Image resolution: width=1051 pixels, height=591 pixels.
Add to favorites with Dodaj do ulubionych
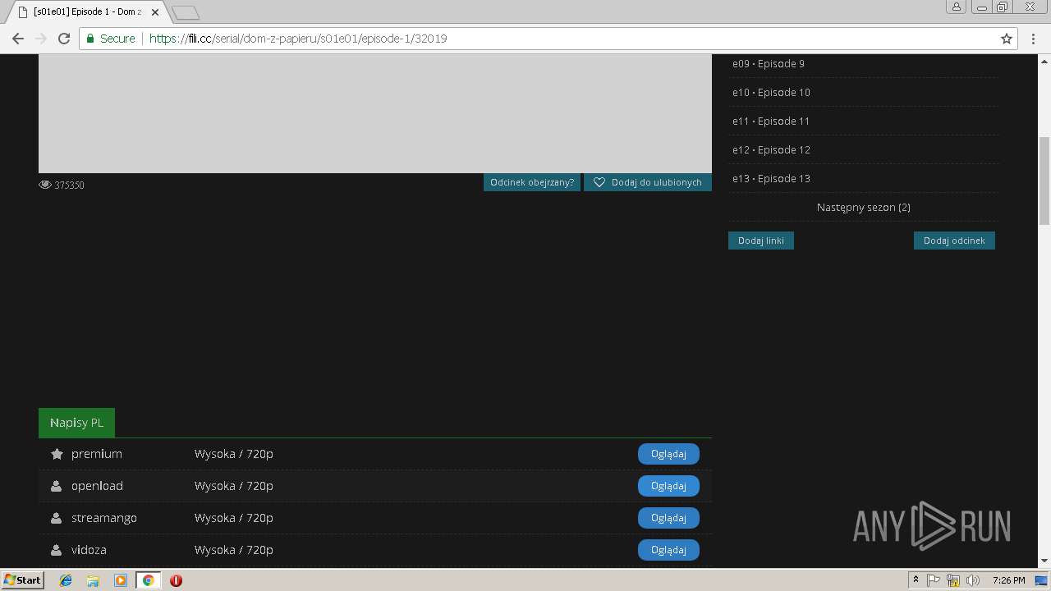click(648, 182)
